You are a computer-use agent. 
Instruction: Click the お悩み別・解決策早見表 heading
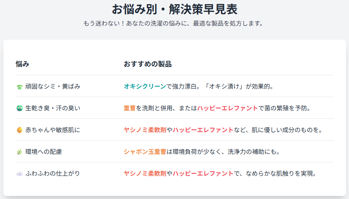174,9
